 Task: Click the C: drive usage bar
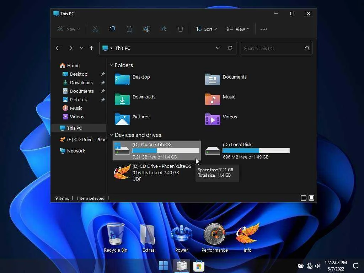[x=166, y=151]
